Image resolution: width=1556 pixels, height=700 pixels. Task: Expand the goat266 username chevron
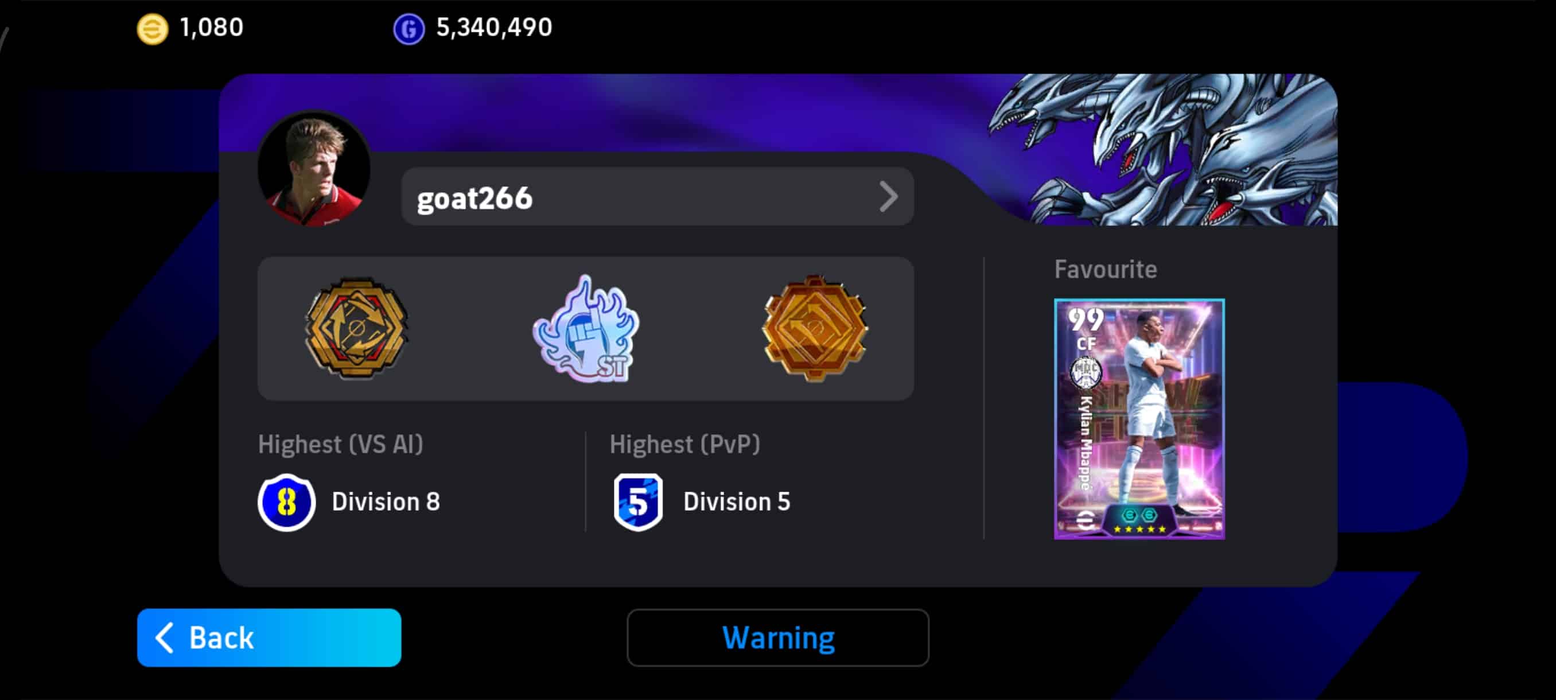click(888, 197)
